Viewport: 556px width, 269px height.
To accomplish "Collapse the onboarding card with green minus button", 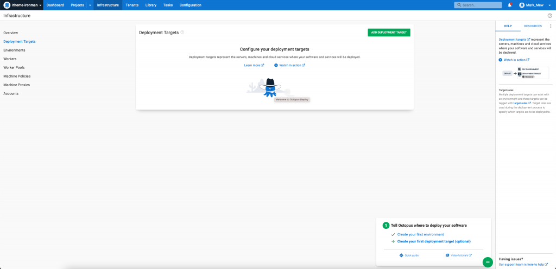I will coord(488,262).
